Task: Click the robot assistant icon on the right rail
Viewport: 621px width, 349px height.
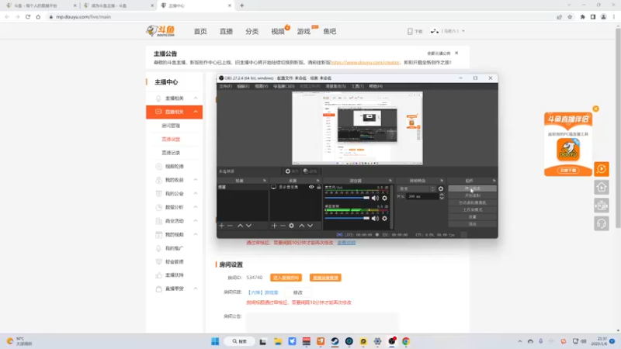Action: (x=601, y=206)
